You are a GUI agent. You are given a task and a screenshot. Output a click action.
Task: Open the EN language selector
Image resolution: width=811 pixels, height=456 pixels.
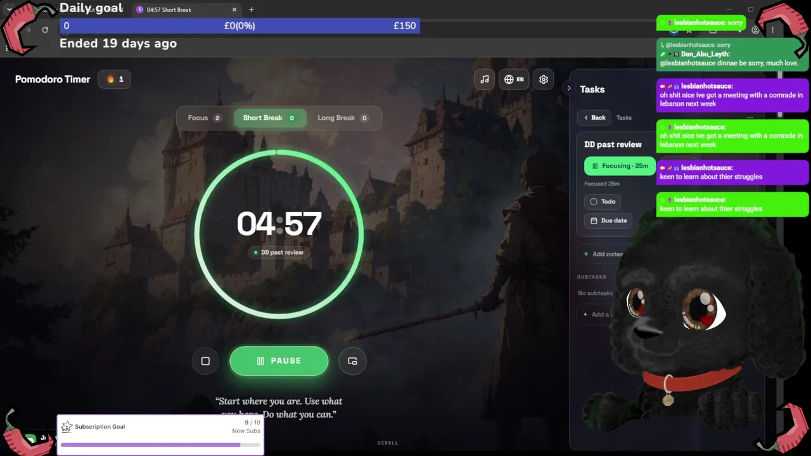tap(514, 79)
